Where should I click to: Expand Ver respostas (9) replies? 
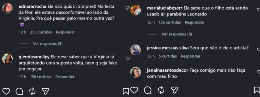pos(48,44)
